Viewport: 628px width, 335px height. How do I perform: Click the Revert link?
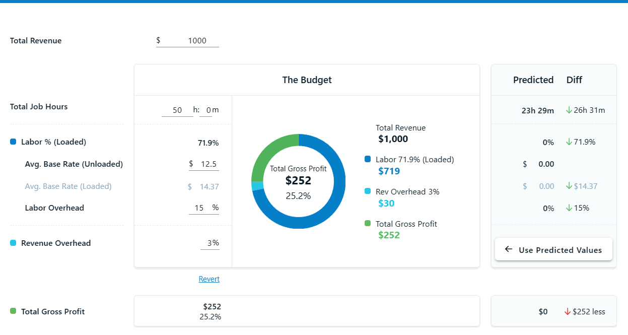coord(209,279)
